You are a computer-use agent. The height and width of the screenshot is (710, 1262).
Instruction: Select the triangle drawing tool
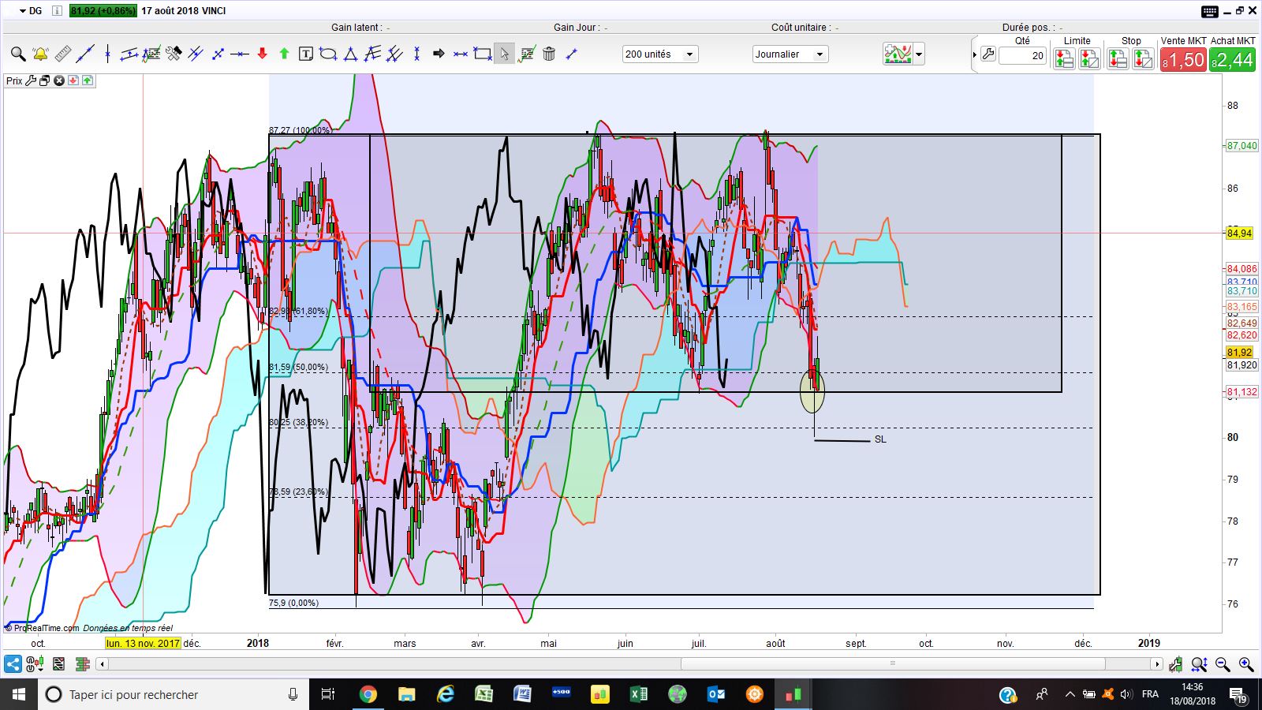351,54
